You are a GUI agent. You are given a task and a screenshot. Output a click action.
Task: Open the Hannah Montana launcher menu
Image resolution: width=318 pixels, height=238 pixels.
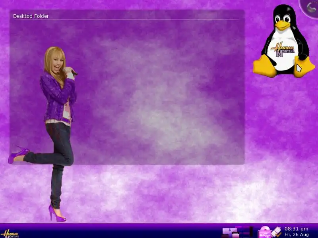[10, 233]
